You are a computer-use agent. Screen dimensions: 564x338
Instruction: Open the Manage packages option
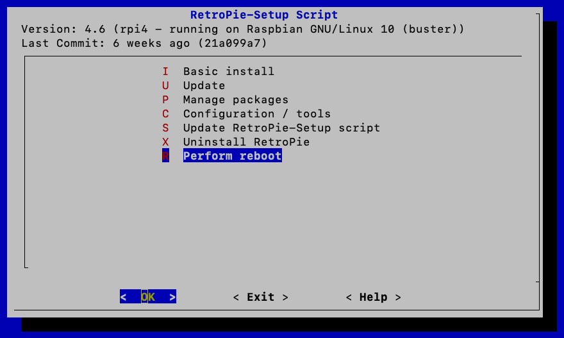(x=235, y=99)
